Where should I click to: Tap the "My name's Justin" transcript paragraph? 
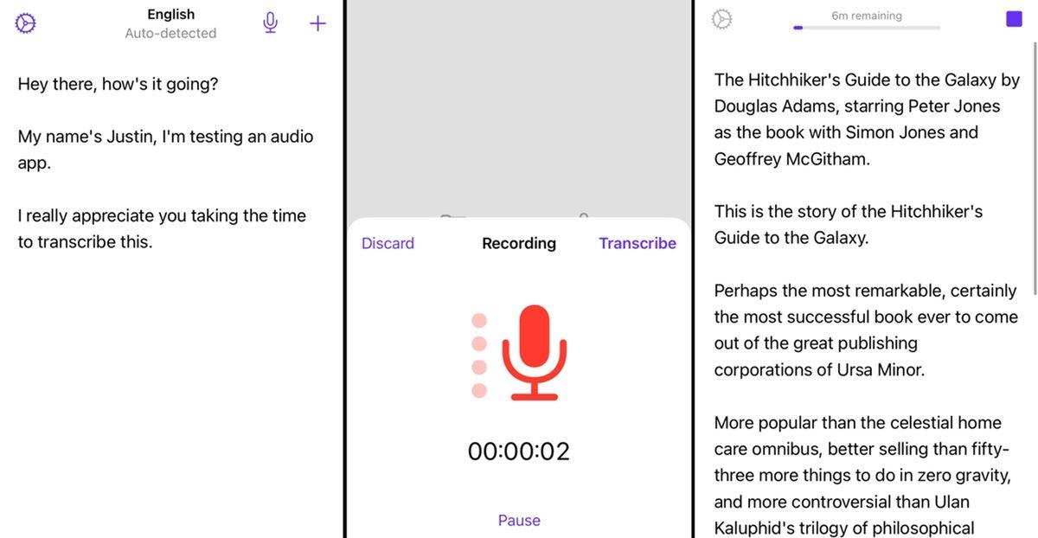pos(165,150)
